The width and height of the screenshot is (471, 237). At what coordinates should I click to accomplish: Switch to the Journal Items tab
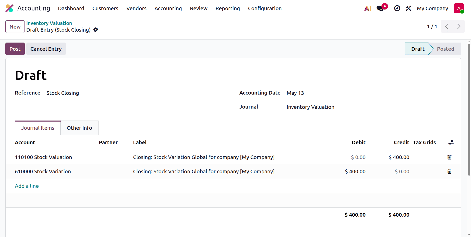point(38,128)
